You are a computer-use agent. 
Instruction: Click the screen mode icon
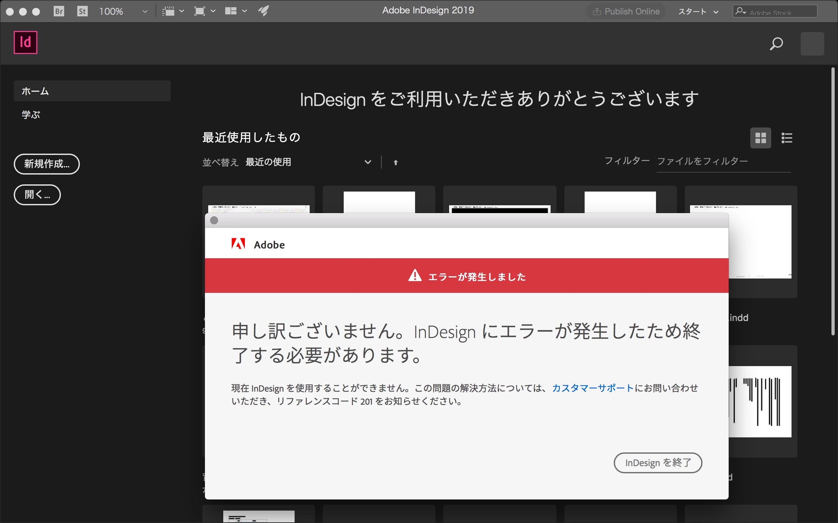click(x=200, y=11)
